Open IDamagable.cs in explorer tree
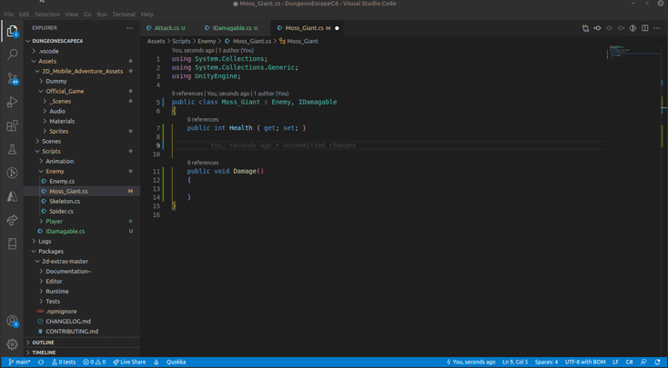The image size is (668, 368). click(66, 232)
